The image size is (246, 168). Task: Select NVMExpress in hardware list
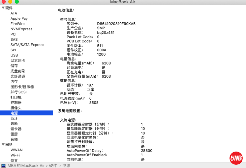21,29
